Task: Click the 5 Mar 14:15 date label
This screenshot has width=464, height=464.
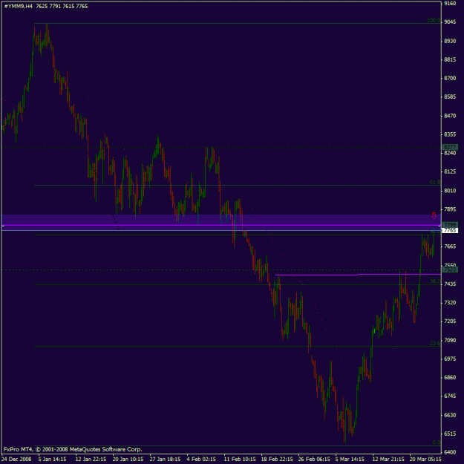Action: [350, 460]
